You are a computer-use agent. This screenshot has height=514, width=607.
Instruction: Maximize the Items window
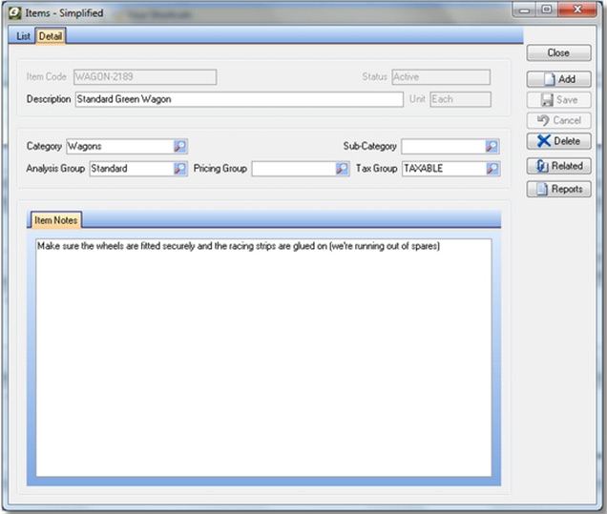(547, 10)
